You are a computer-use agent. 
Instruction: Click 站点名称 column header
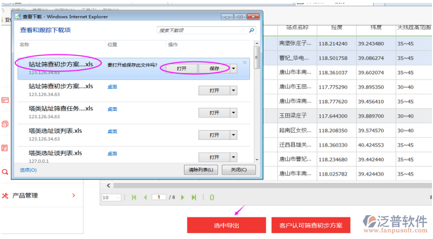[x=297, y=27]
